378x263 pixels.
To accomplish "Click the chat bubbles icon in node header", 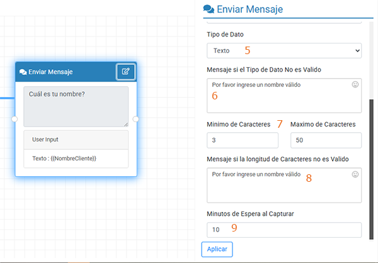I will coord(23,72).
